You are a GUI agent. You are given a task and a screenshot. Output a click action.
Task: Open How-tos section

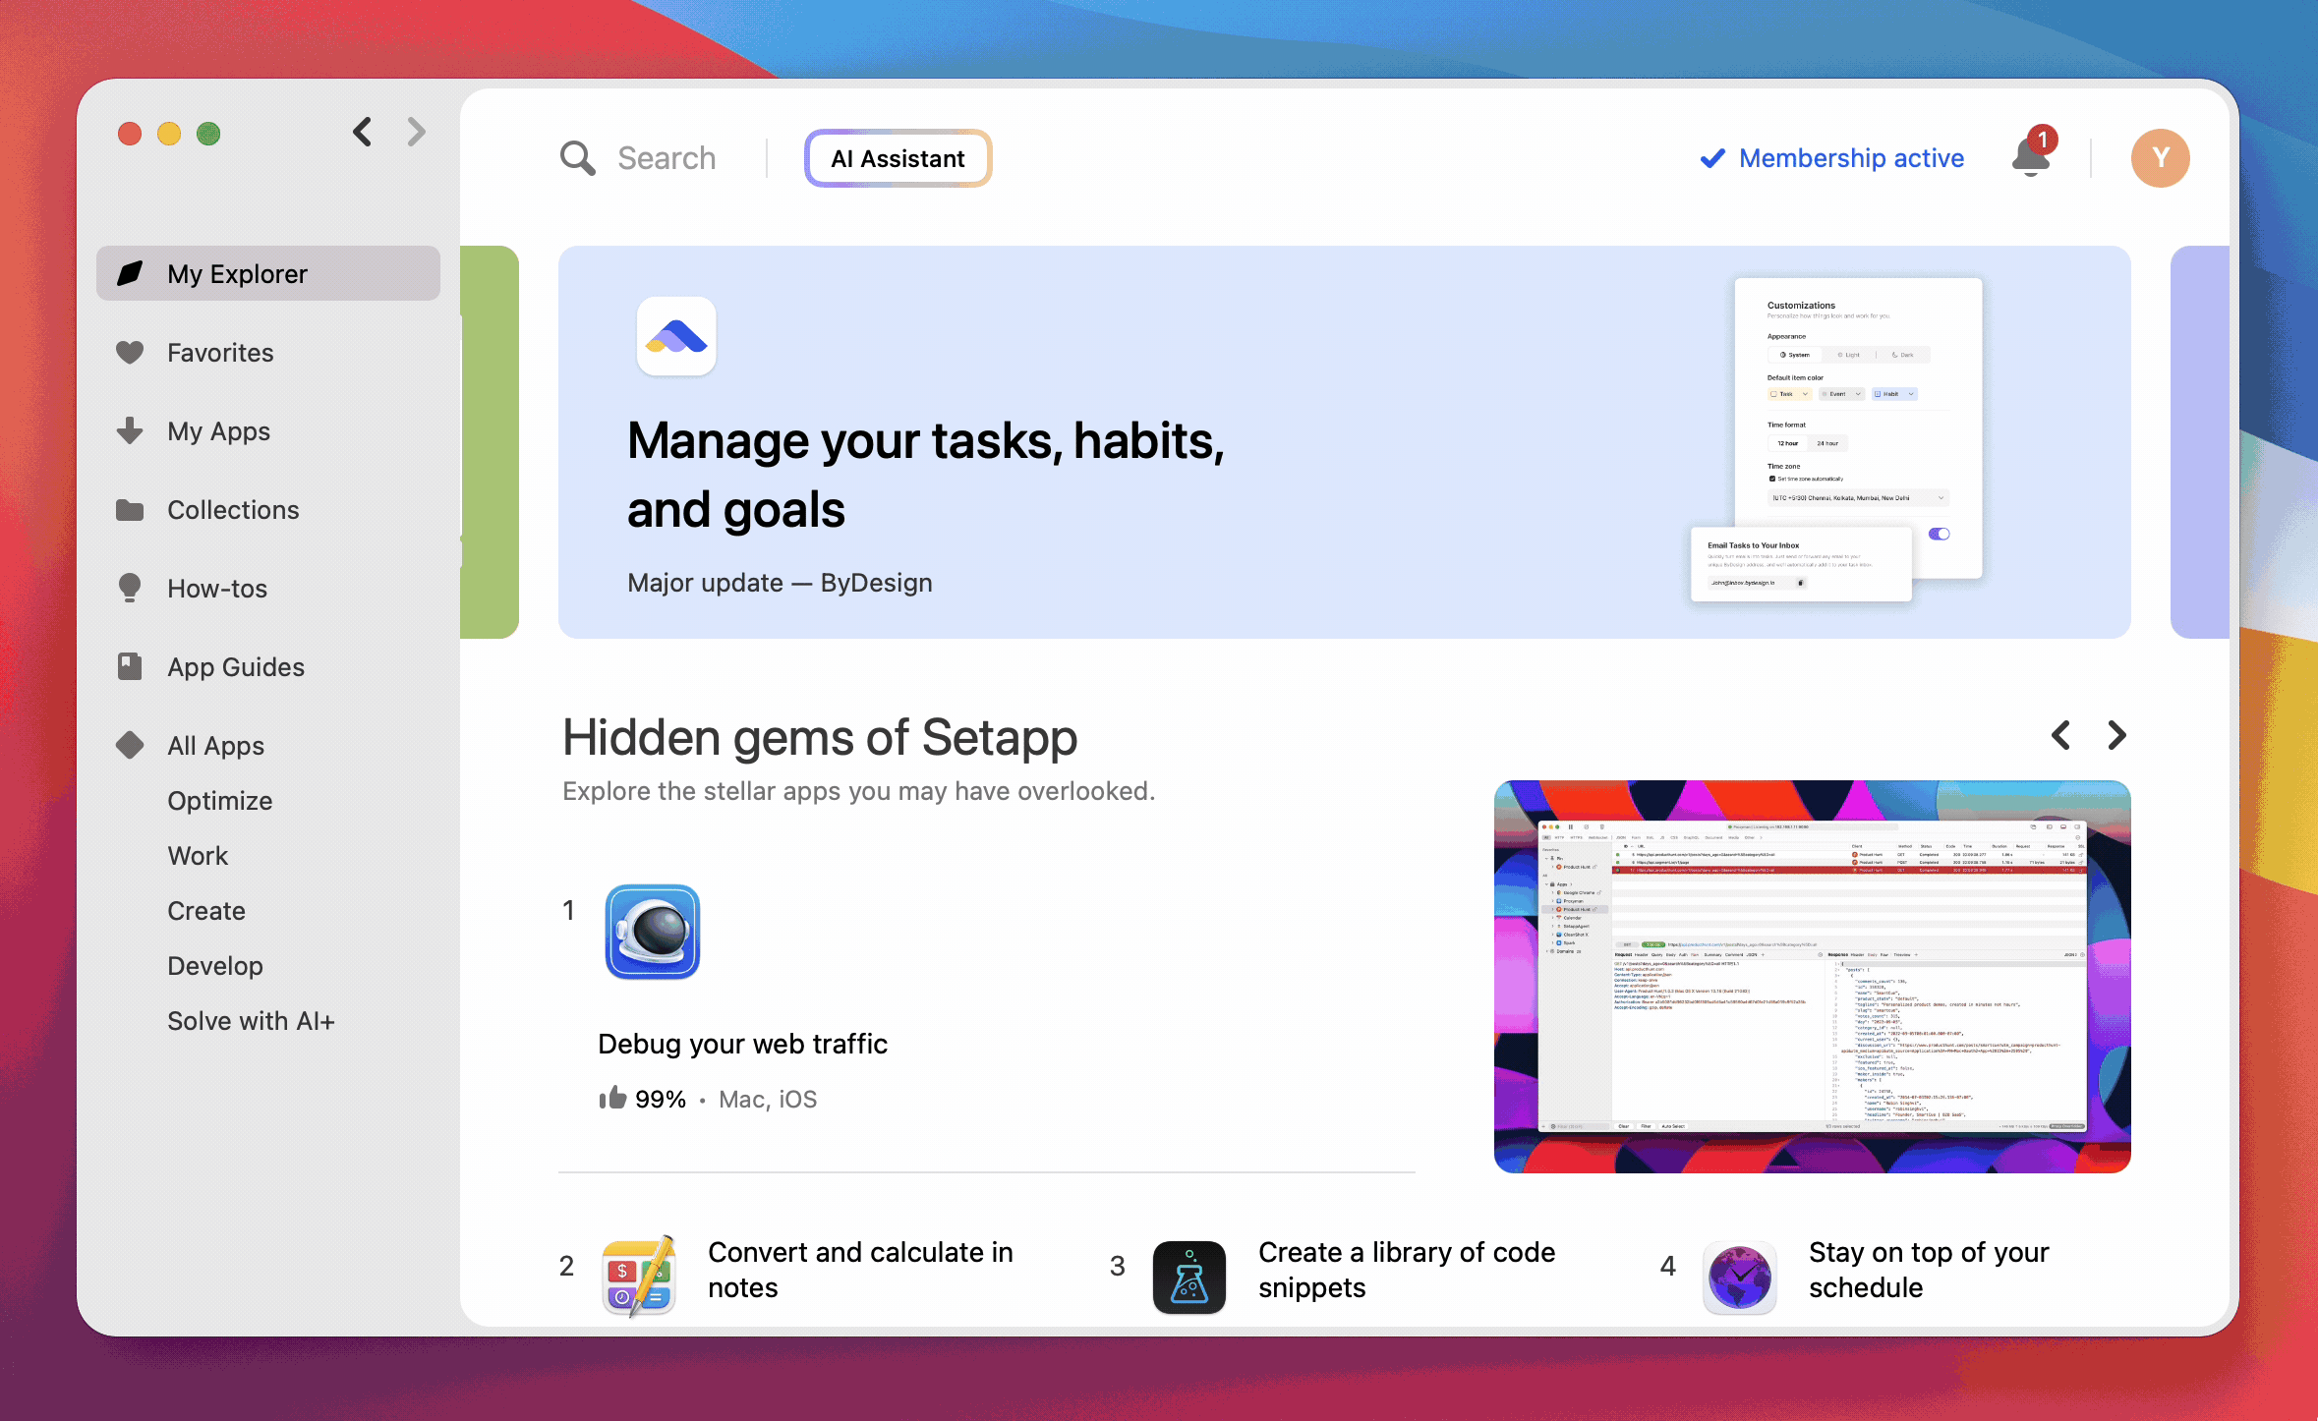coord(217,588)
